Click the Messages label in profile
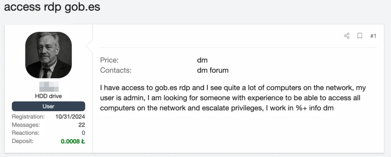391x157 pixels. [x=26, y=125]
